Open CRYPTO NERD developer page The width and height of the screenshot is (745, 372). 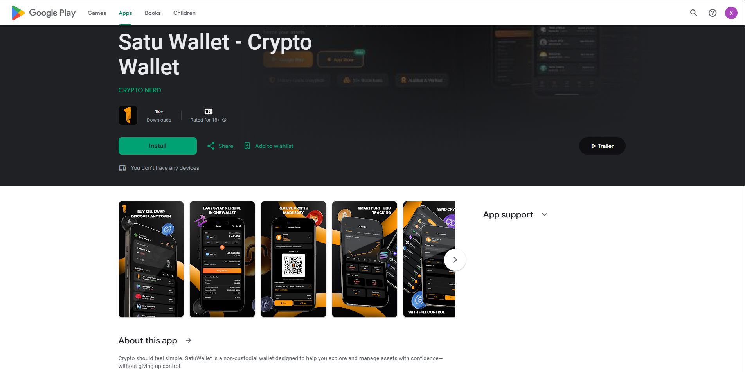140,90
